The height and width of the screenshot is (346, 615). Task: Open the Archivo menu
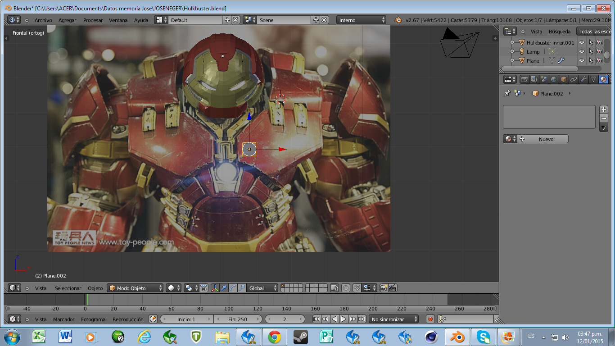(43, 20)
